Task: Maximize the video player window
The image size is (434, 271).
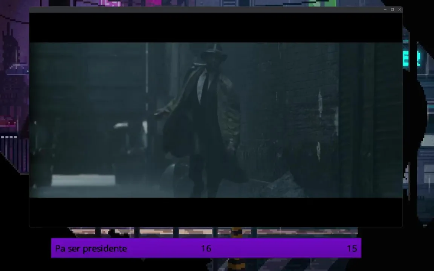Action: click(392, 9)
